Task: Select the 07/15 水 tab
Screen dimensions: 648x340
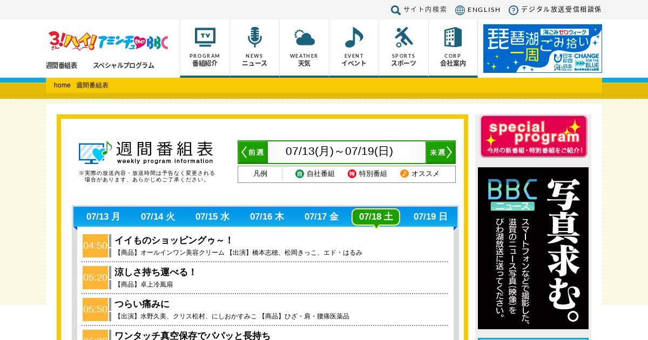Action: [212, 217]
